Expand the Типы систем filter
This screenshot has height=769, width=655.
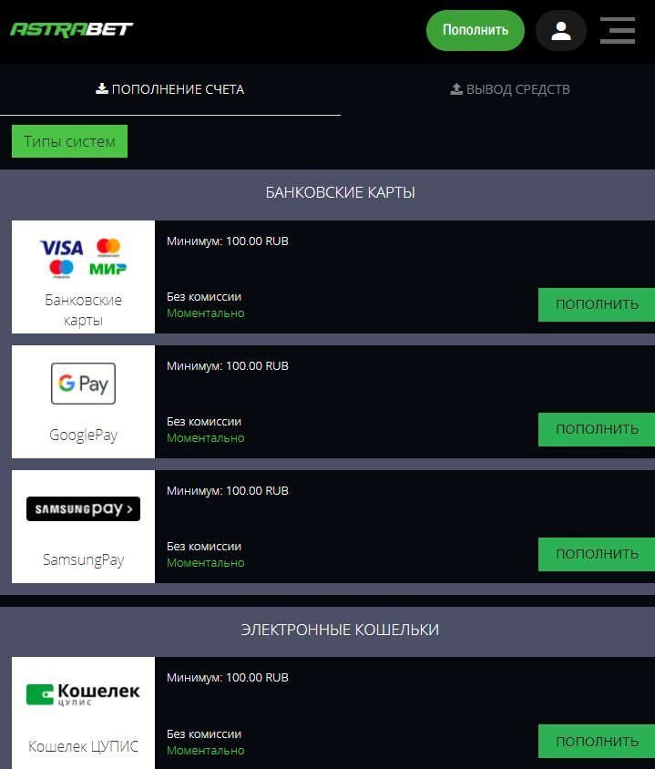point(69,141)
